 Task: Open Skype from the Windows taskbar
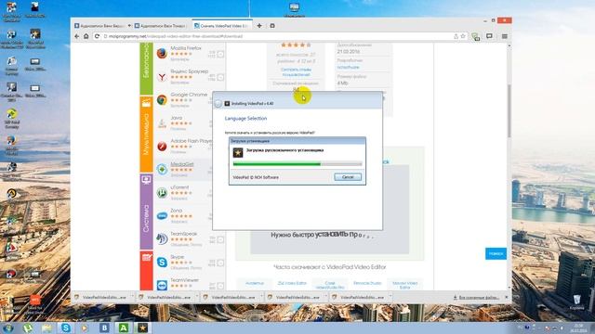pos(66,328)
